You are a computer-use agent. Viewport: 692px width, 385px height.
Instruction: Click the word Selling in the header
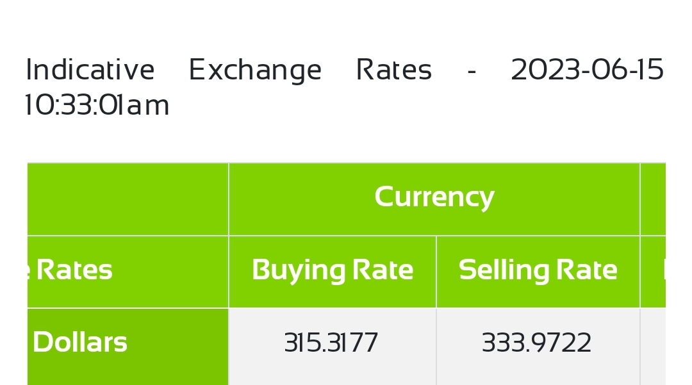click(x=503, y=270)
